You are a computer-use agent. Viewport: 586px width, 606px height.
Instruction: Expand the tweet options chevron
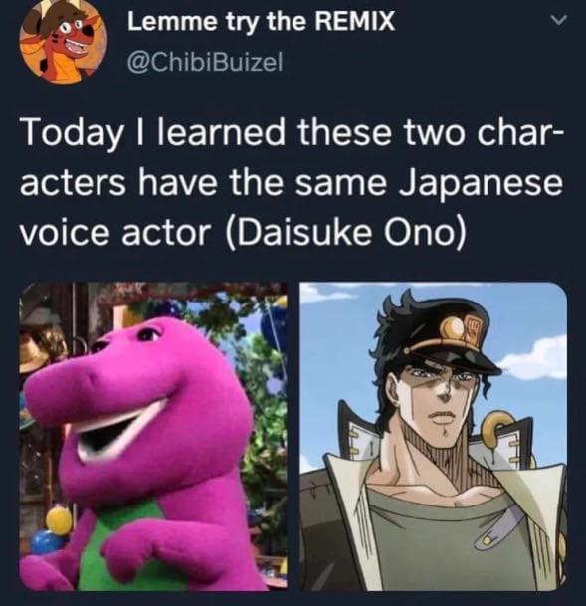560,19
